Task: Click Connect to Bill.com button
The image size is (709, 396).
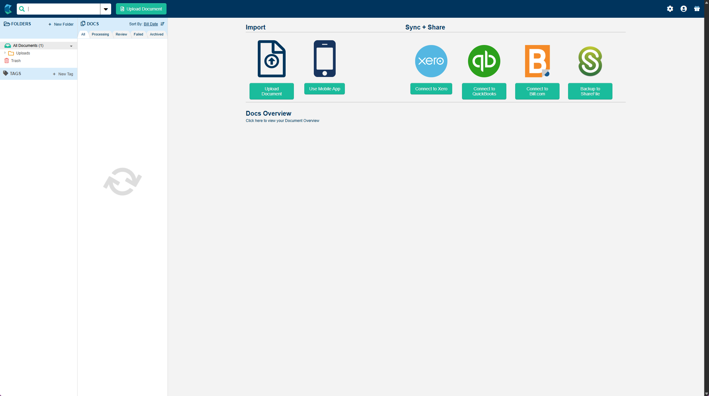Action: (537, 91)
